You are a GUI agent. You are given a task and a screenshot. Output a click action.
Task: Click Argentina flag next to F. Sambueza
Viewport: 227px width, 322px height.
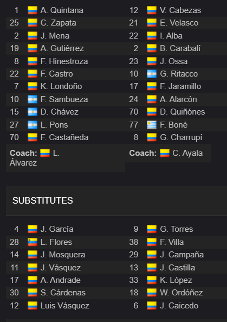point(33,99)
